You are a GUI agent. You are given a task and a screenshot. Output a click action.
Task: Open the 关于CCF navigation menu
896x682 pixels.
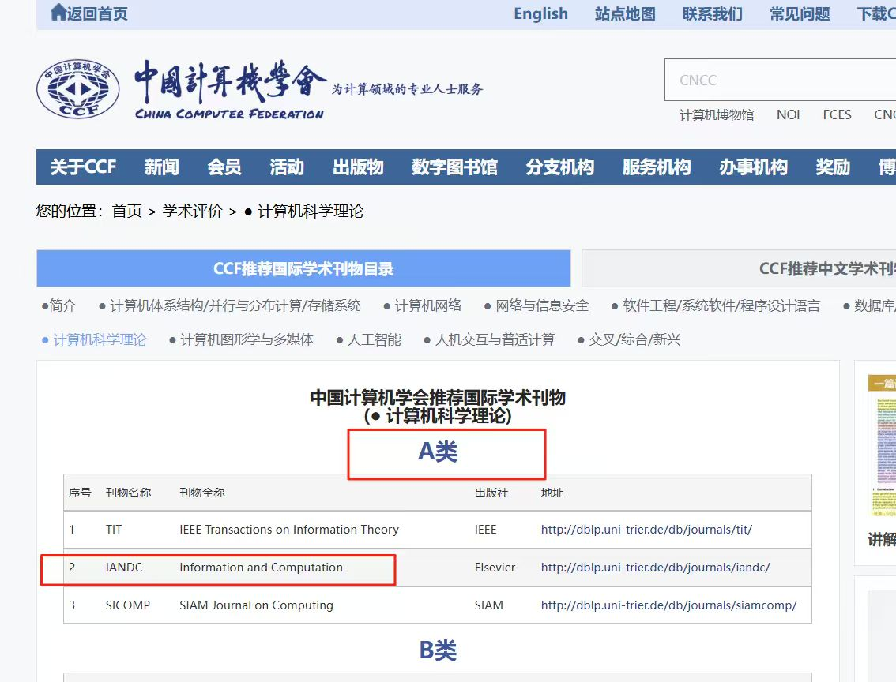pyautogui.click(x=83, y=167)
